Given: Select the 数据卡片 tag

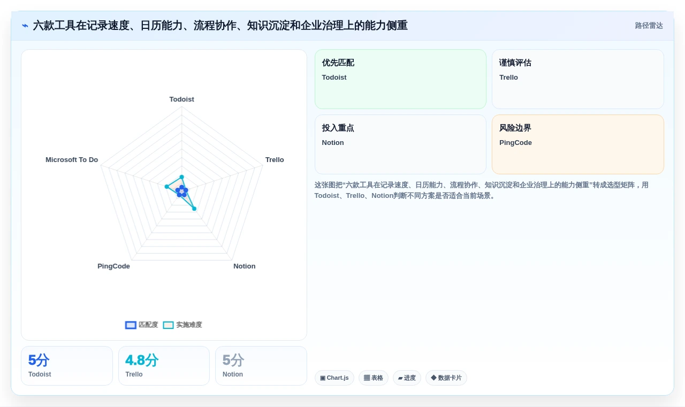Looking at the screenshot, I should point(446,378).
